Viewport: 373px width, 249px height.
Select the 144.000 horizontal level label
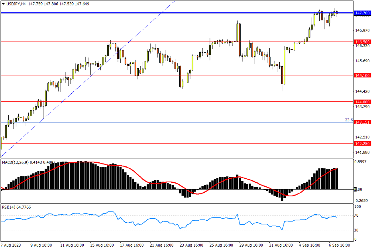(362, 102)
